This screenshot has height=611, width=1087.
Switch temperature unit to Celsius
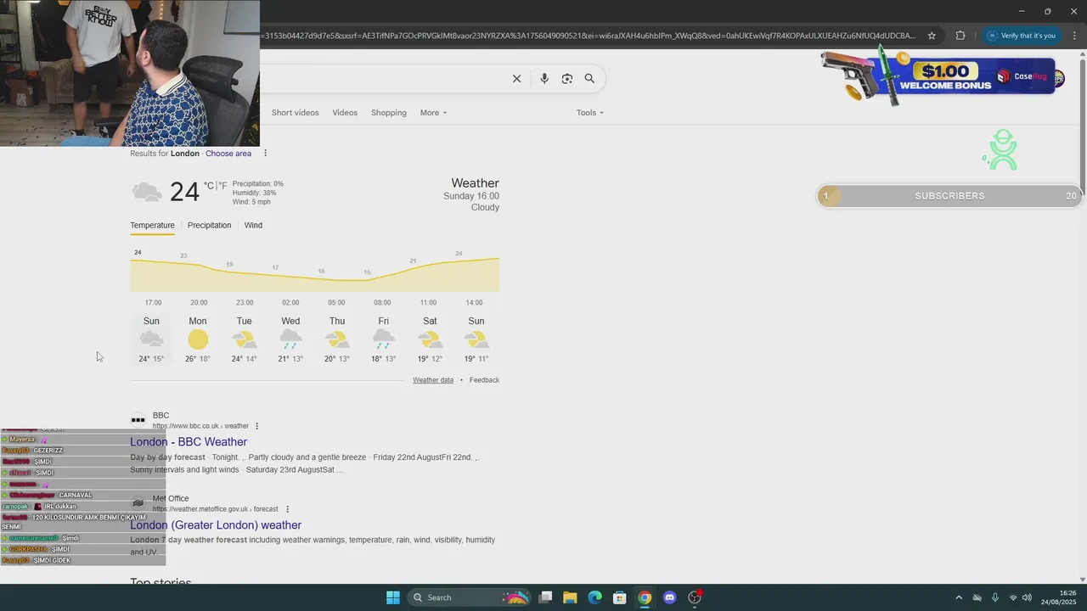(208, 186)
